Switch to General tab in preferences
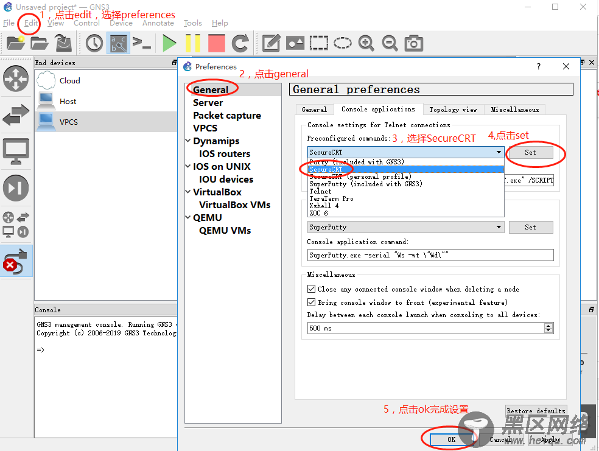This screenshot has height=451, width=599. (x=314, y=110)
